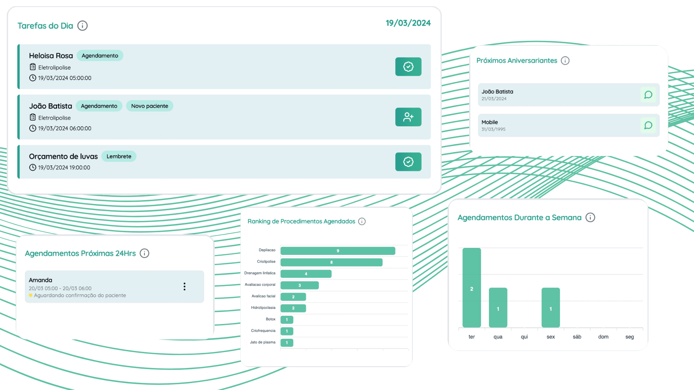Viewport: 694px width, 390px height.
Task: Send birthday message to João Batista
Action: 648,95
